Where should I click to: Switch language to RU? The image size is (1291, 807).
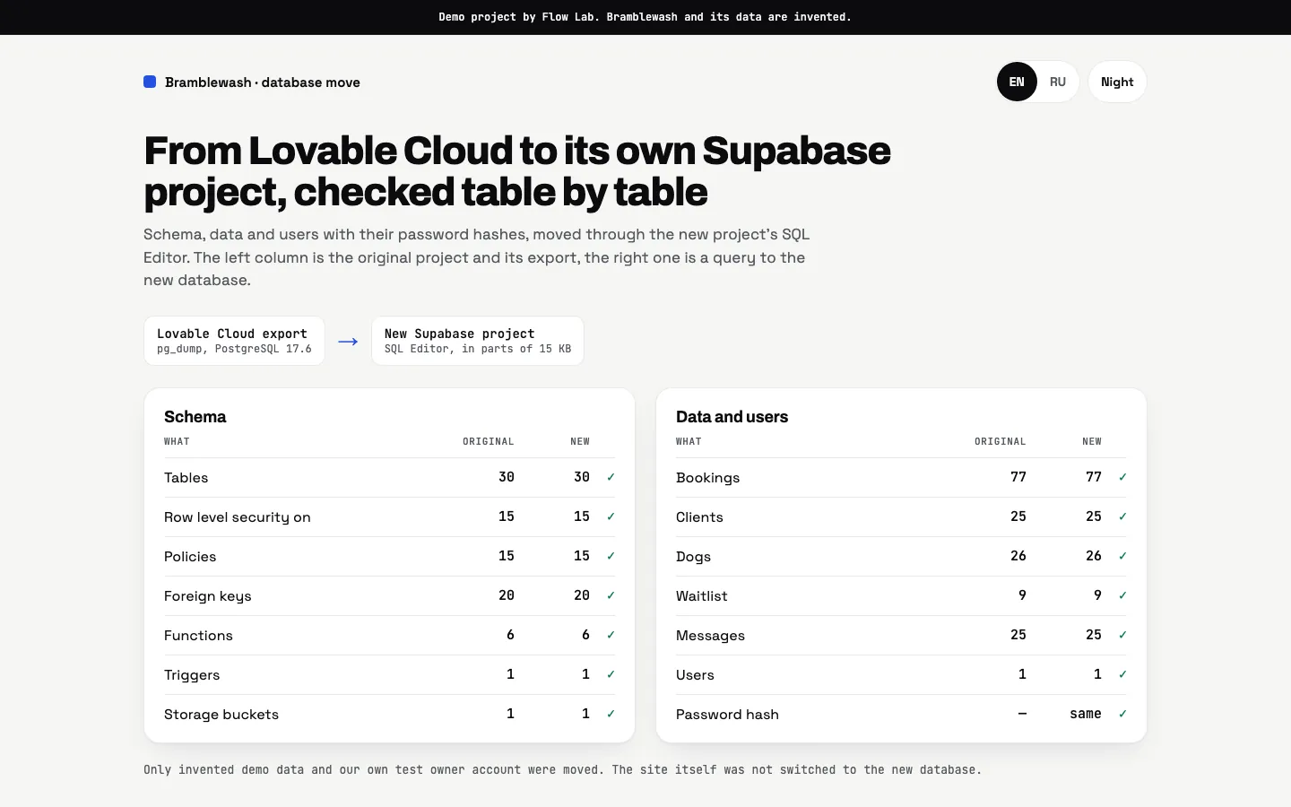click(x=1058, y=82)
